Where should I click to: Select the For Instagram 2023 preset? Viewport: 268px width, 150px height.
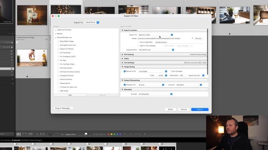click(67, 57)
